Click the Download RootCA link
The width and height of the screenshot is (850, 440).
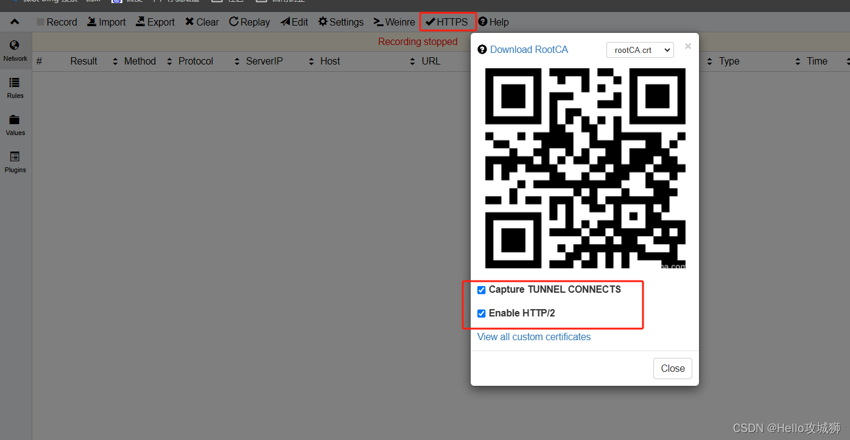pyautogui.click(x=529, y=50)
